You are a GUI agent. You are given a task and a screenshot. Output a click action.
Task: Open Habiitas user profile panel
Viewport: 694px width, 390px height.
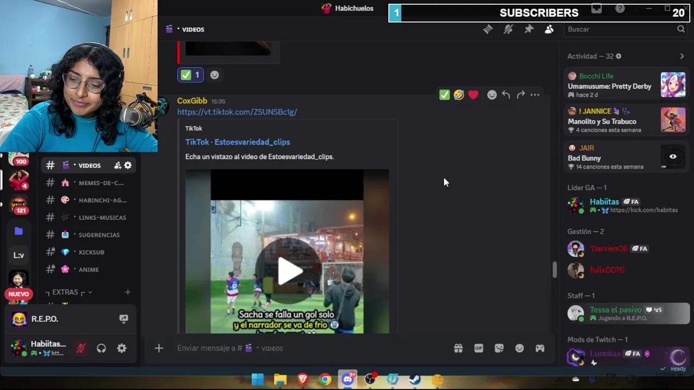click(39, 348)
